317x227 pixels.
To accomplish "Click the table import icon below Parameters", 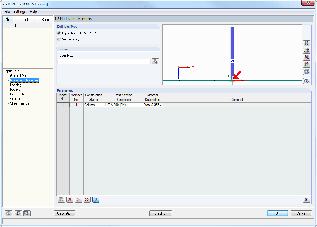I will (x=61, y=200).
